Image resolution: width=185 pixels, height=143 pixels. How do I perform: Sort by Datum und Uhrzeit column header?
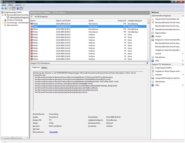pyautogui.click(x=71, y=21)
